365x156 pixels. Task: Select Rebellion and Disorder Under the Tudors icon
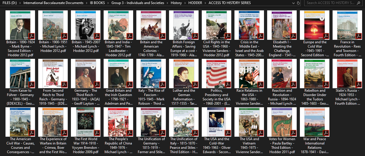tap(315, 73)
